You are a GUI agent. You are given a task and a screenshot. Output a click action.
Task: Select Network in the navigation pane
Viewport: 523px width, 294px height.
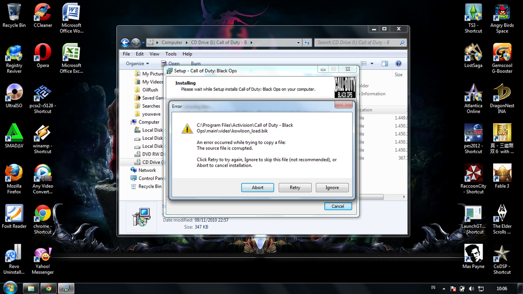143,170
